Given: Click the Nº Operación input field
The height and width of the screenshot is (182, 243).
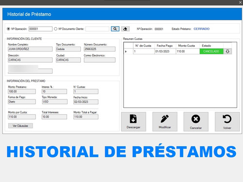Looking at the screenshot, I should (x=40, y=29).
